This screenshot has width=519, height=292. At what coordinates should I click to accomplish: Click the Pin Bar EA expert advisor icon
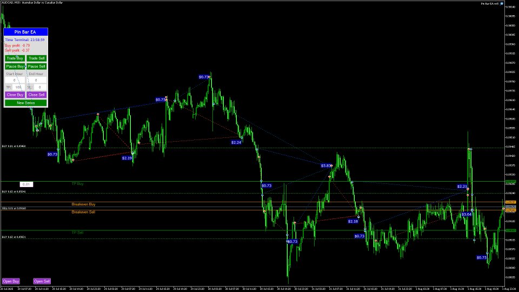(x=502, y=4)
